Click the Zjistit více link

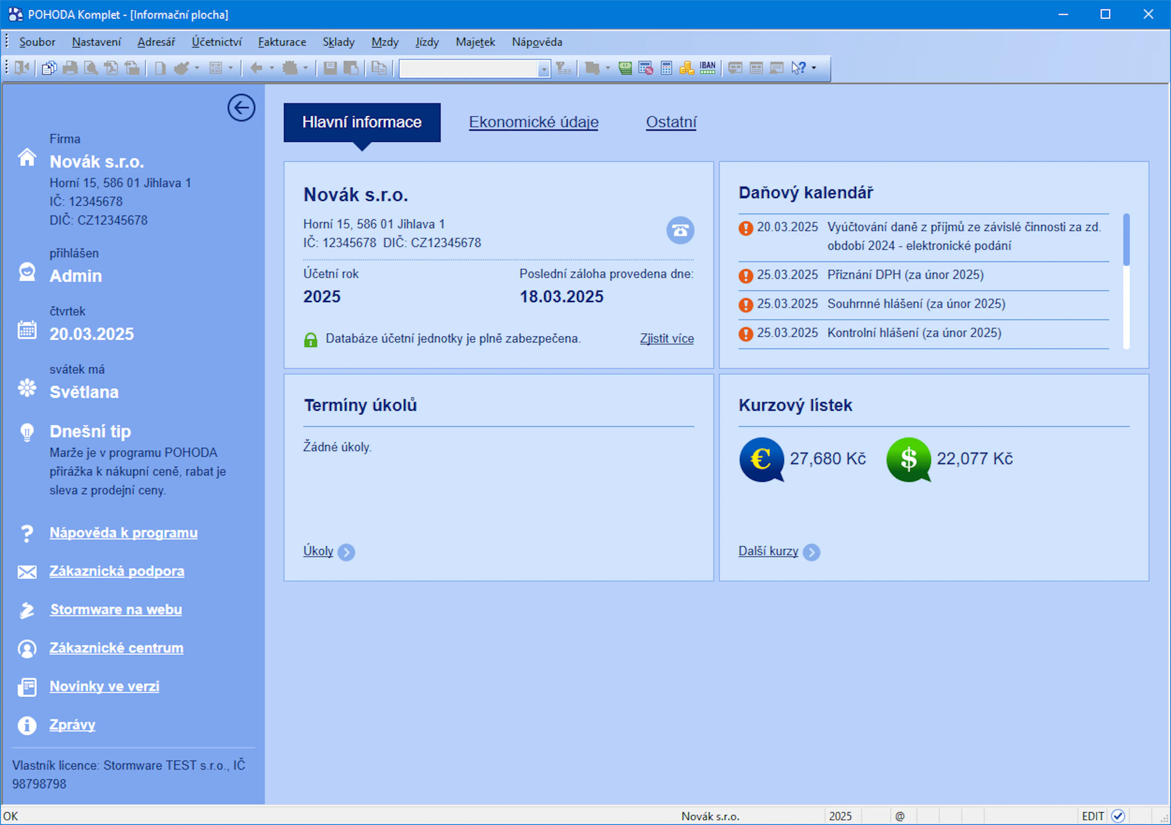click(x=667, y=338)
